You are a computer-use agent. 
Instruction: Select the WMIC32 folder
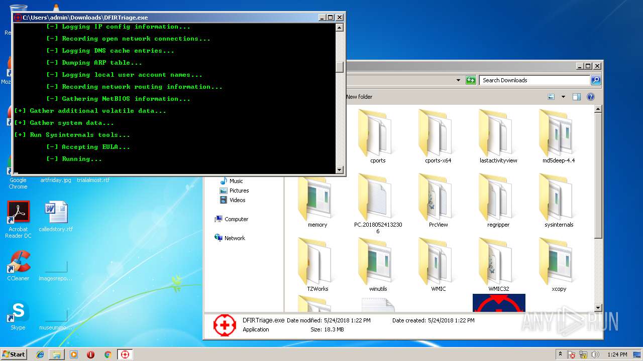coord(498,265)
